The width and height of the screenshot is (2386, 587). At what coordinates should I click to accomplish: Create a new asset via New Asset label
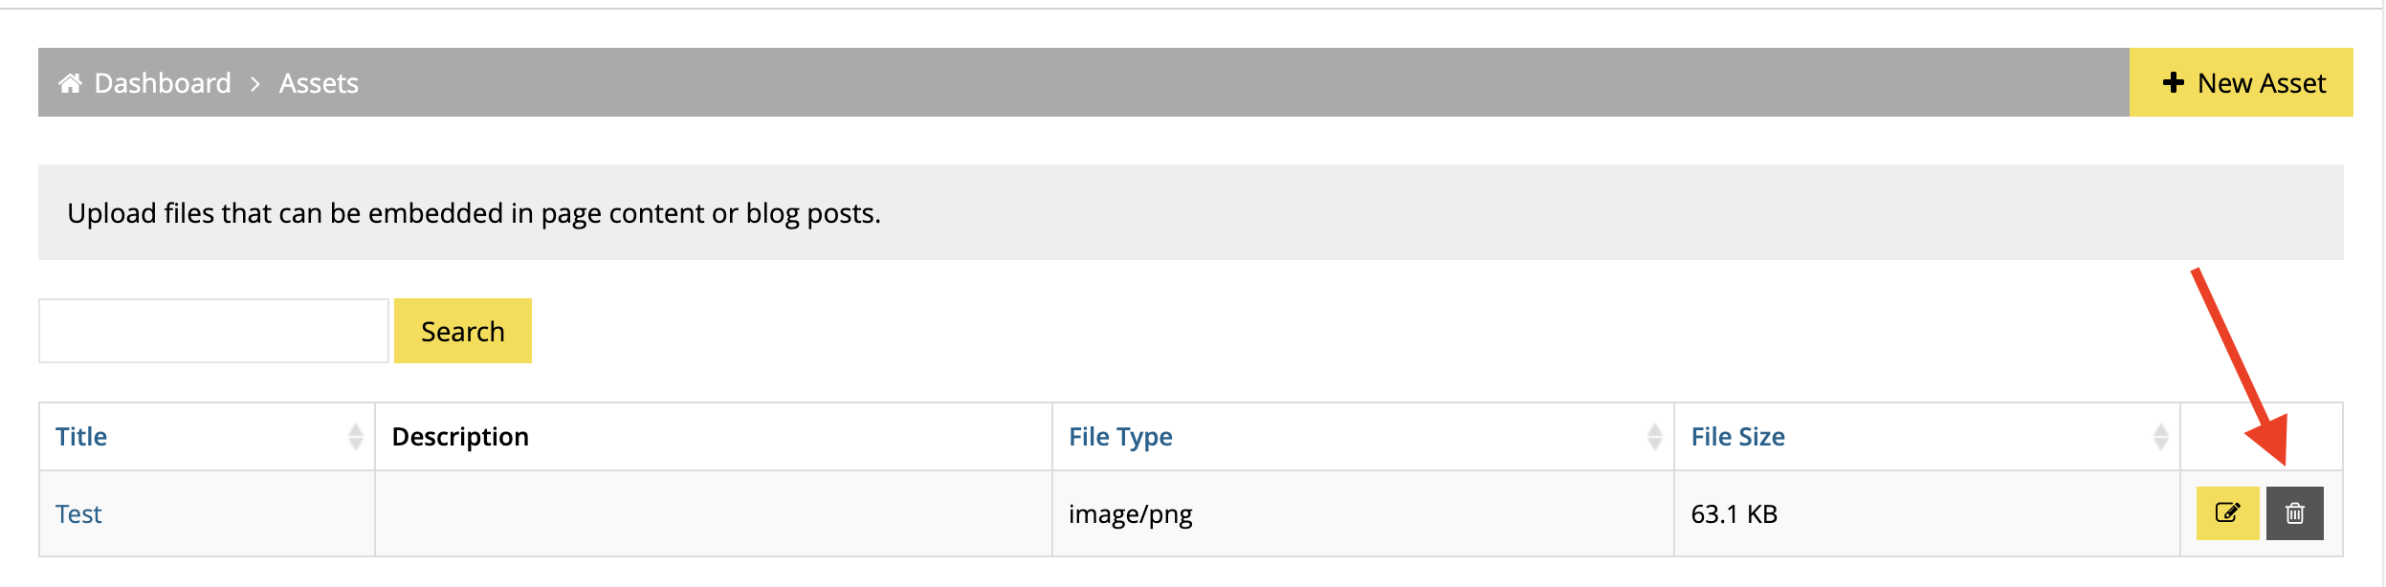(x=2262, y=83)
